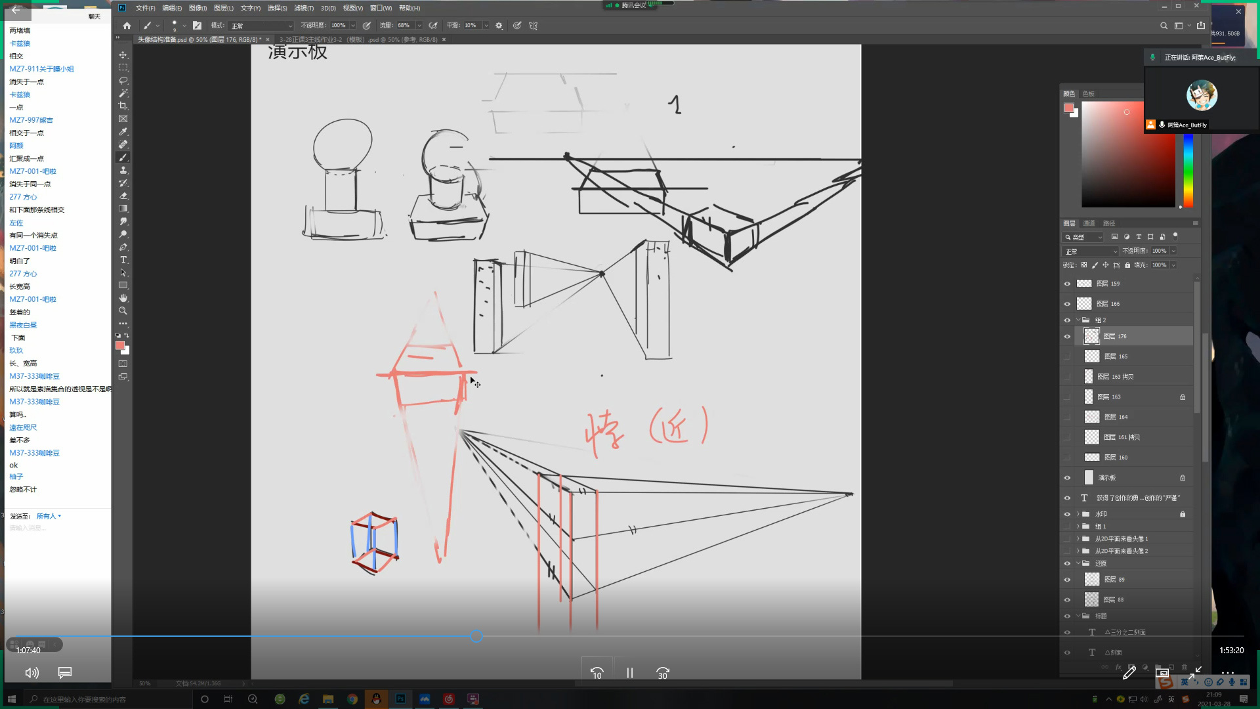The width and height of the screenshot is (1260, 709).
Task: Select the Eraser tool
Action: 123,196
